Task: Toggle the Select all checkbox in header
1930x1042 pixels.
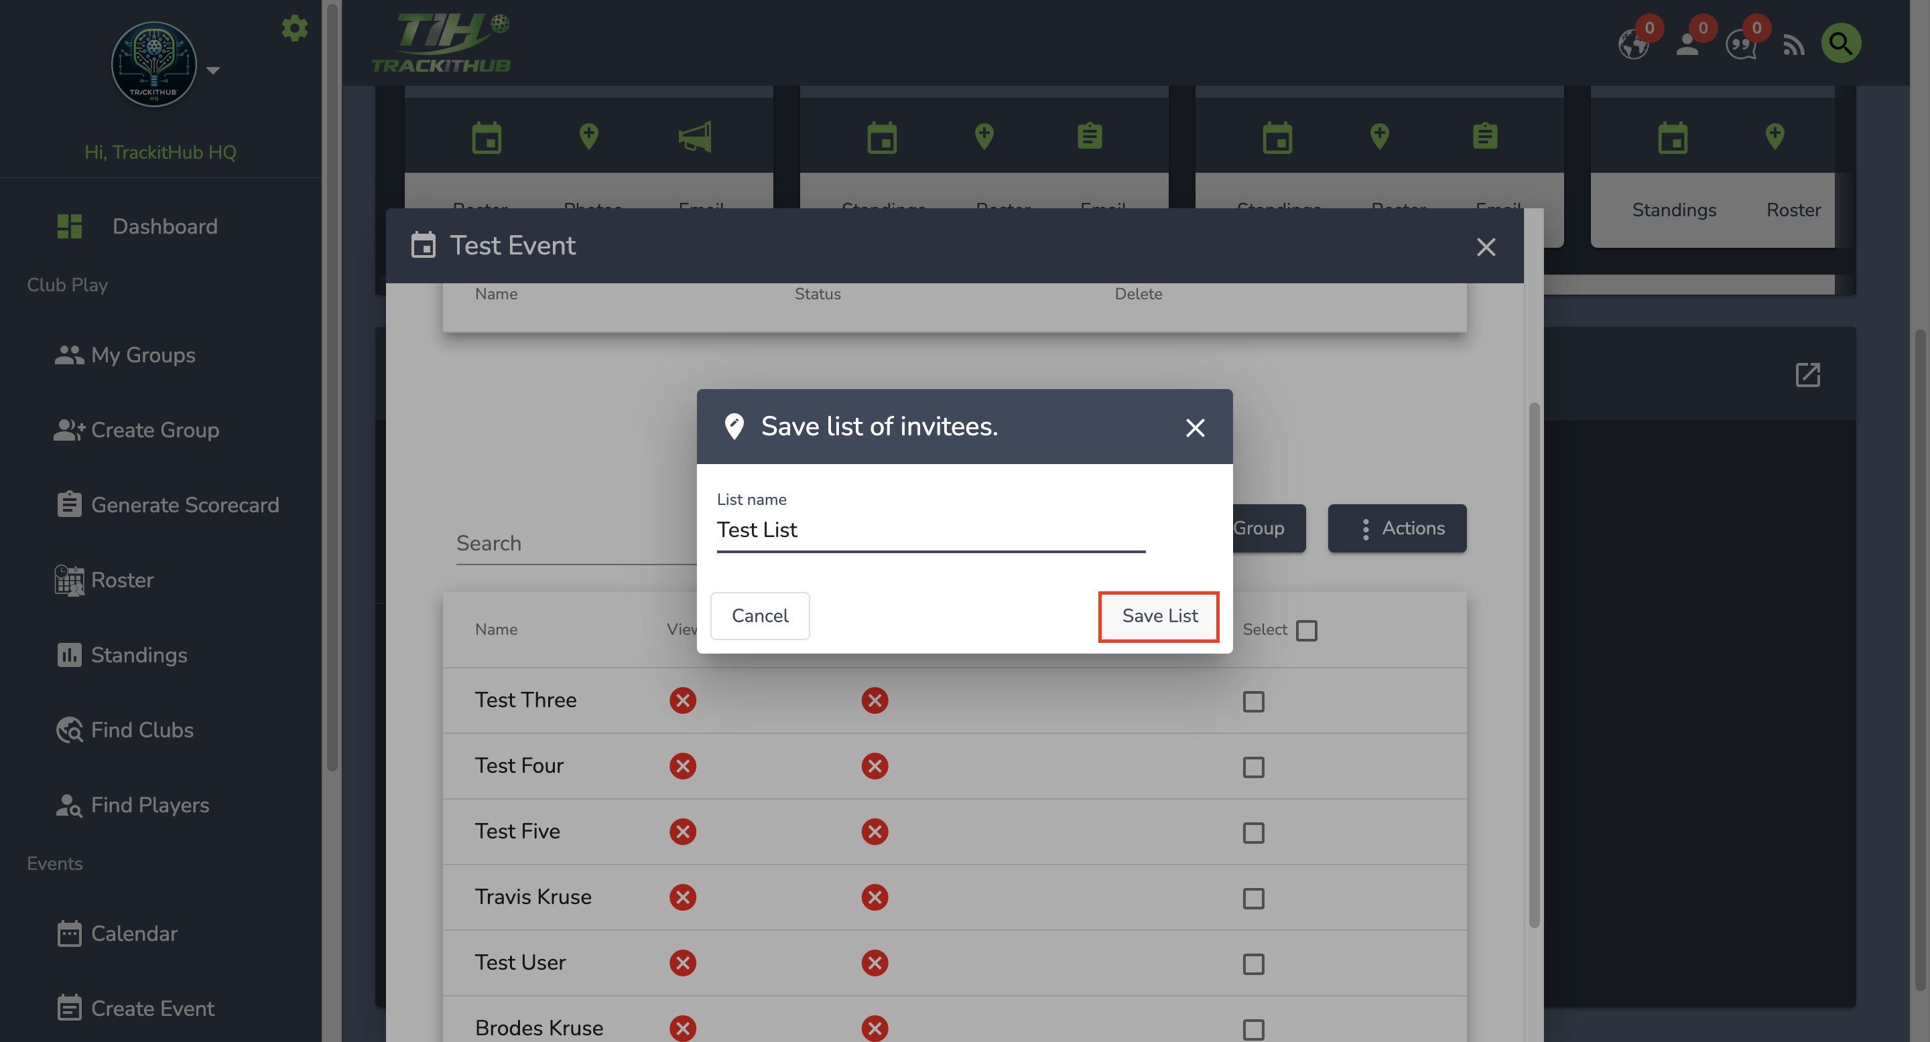Action: 1306,630
